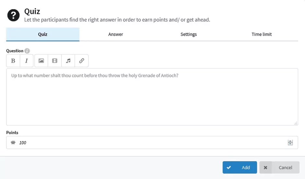
Task: Click the question box resize handle corner
Action: 296,123
